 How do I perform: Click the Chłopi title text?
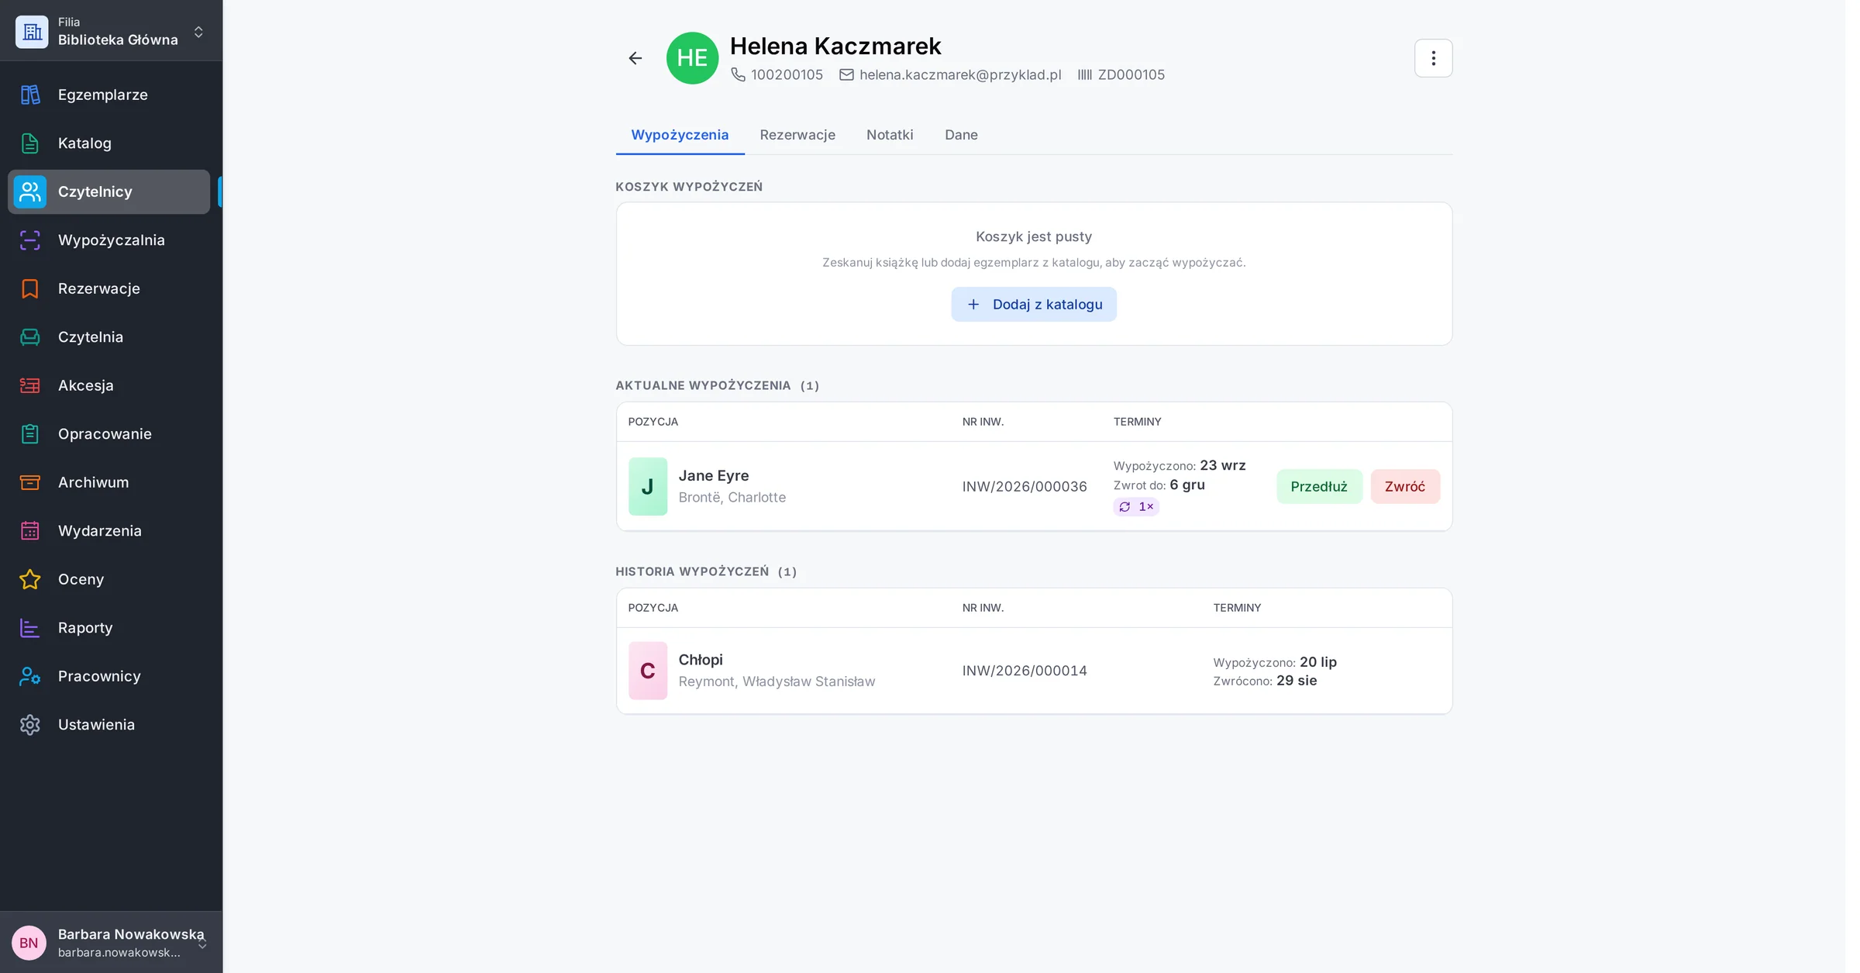click(x=700, y=660)
